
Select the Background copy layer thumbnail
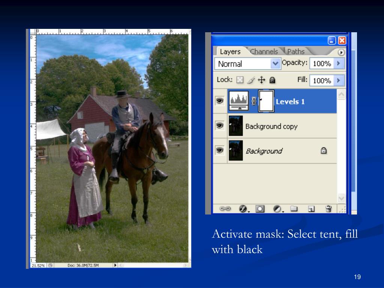(x=235, y=126)
